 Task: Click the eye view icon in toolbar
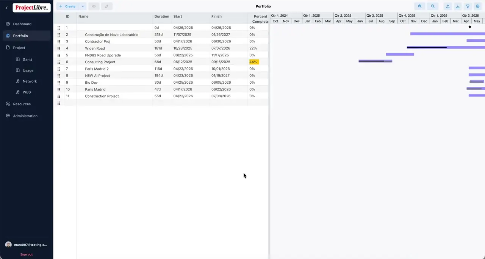pyautogui.click(x=94, y=6)
